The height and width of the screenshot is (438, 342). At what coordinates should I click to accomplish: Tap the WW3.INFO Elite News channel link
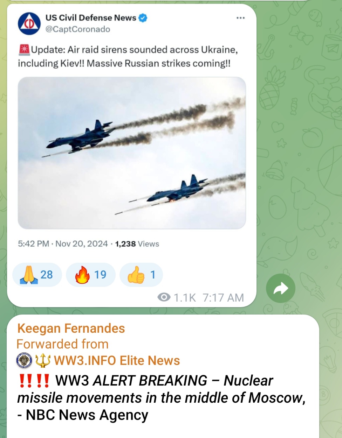click(x=117, y=360)
